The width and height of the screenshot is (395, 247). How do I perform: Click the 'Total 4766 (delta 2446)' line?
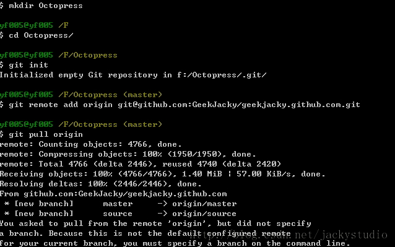141,164
